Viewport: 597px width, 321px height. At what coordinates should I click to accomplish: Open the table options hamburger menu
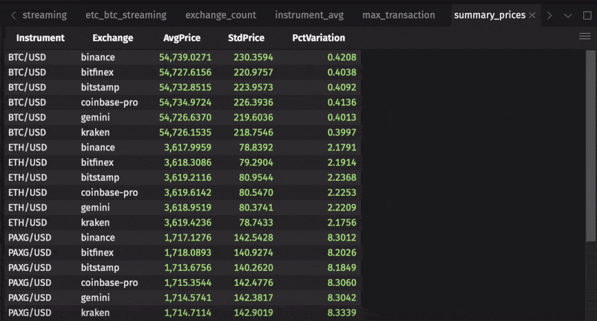click(585, 37)
